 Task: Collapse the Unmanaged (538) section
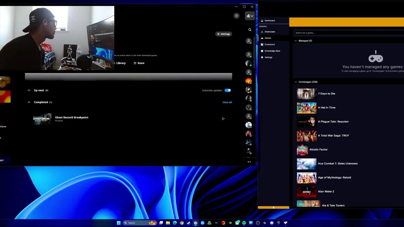coord(296,82)
